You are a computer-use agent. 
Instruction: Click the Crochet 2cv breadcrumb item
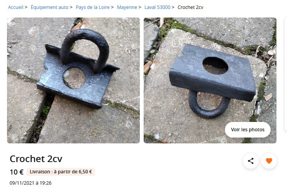coord(191,7)
